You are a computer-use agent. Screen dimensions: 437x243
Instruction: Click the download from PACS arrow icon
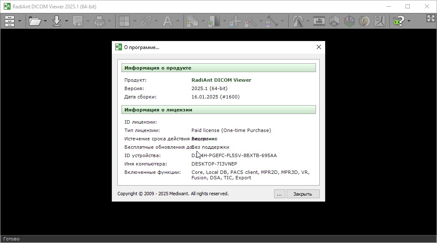(x=57, y=21)
